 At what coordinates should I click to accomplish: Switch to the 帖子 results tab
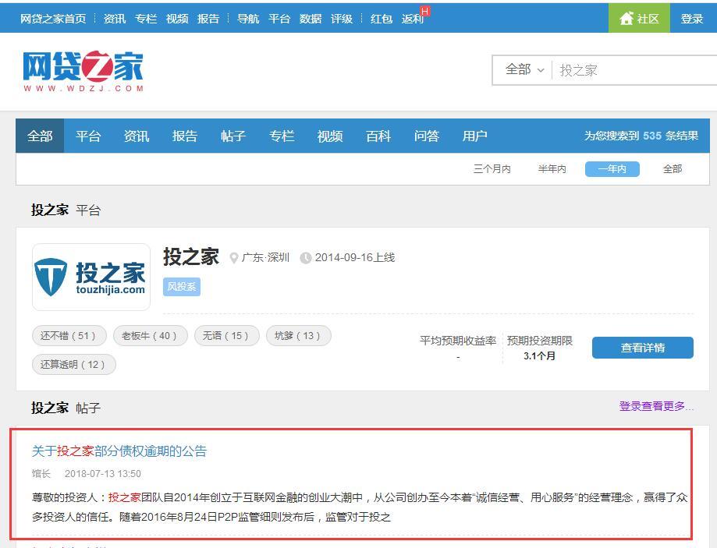[233, 136]
